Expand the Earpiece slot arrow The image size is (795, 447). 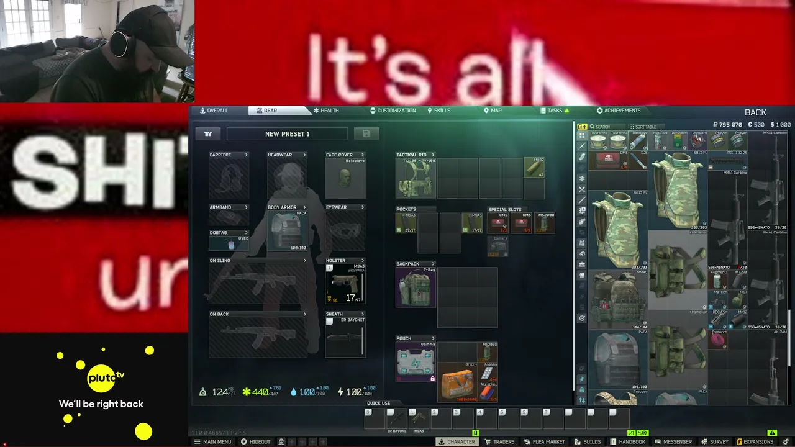tap(246, 155)
